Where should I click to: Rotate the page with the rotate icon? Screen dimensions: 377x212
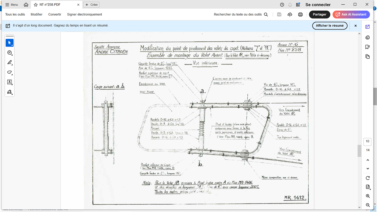(368, 178)
